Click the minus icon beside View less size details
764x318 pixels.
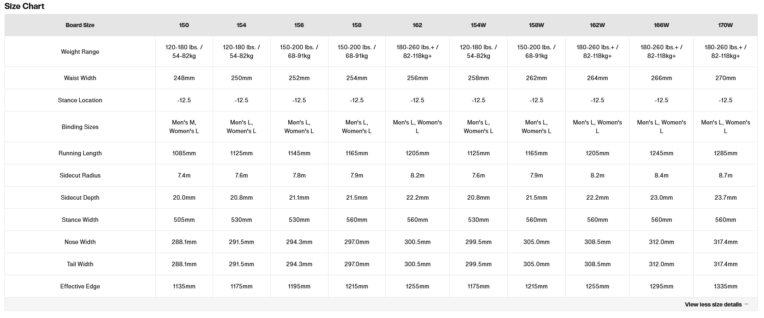[746, 304]
